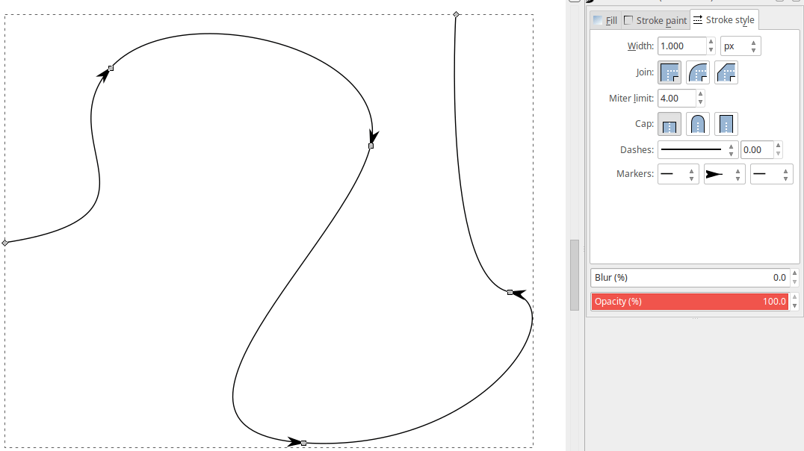The height and width of the screenshot is (451, 804).
Task: Select the round join style
Action: (x=697, y=72)
